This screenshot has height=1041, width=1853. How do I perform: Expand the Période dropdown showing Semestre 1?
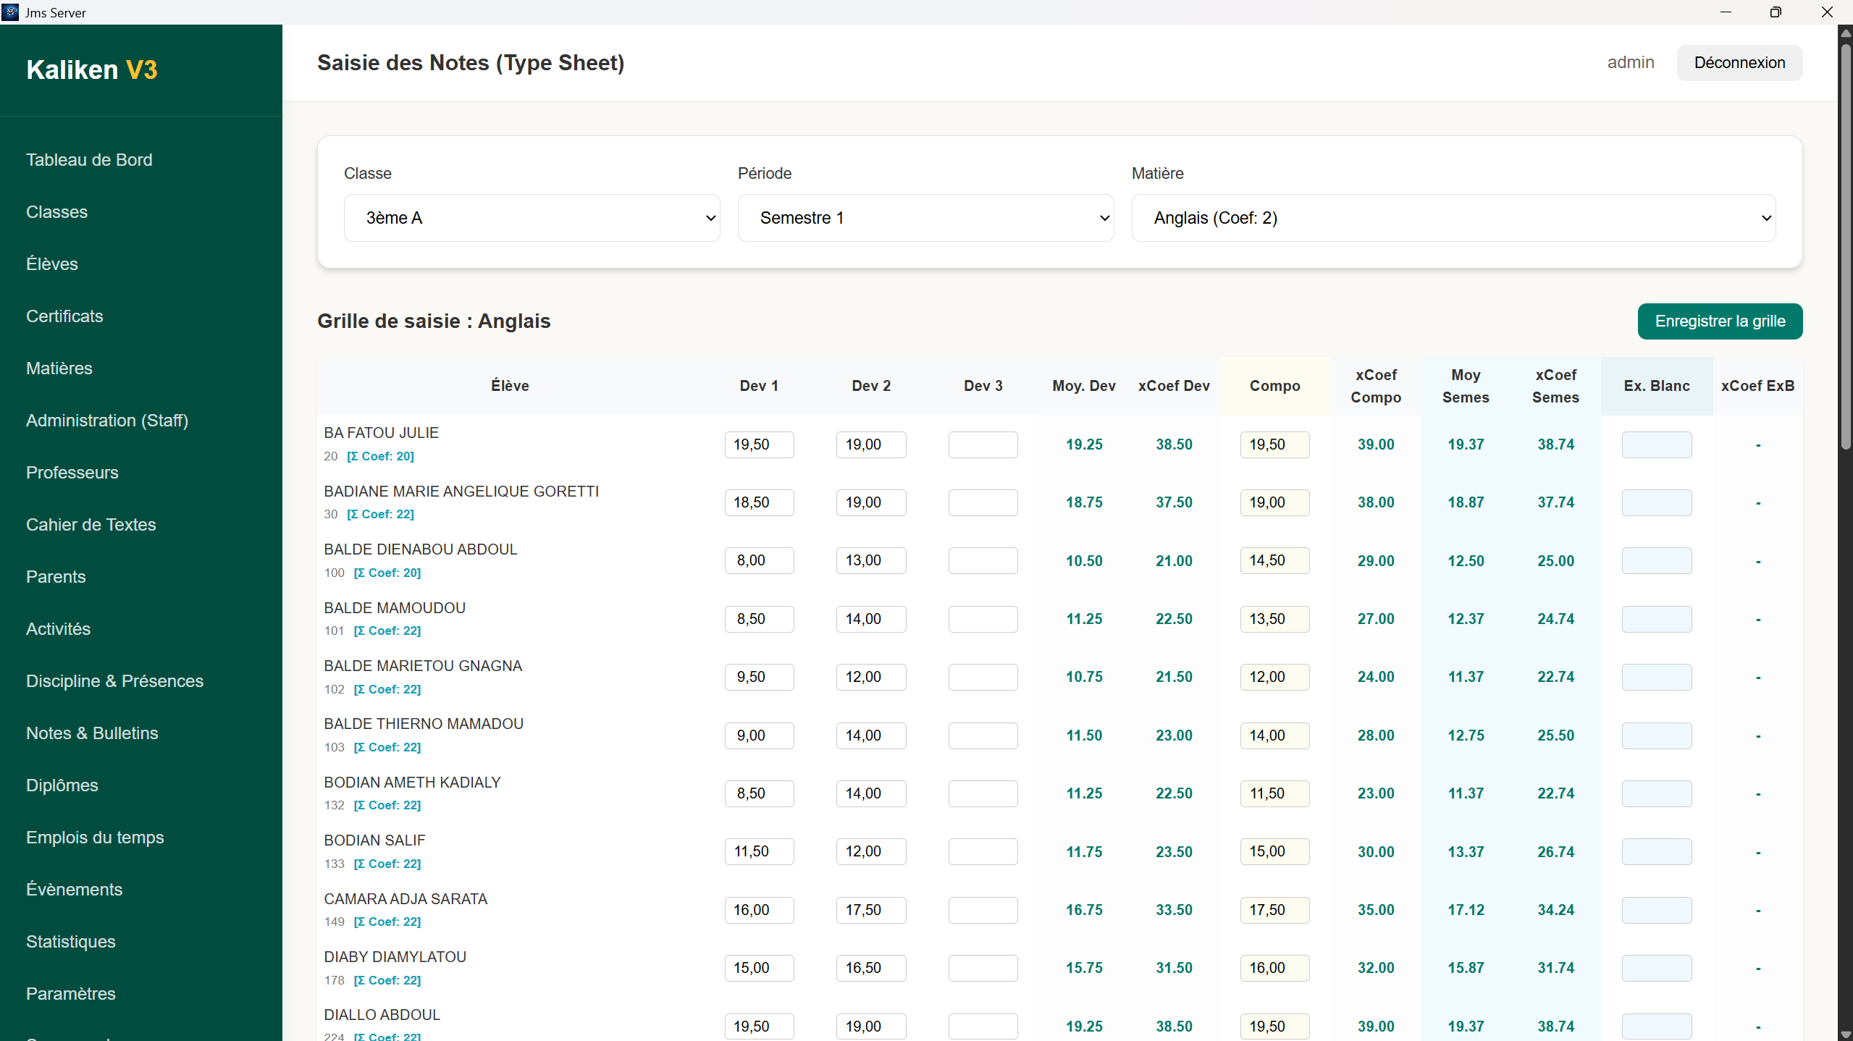click(x=925, y=218)
